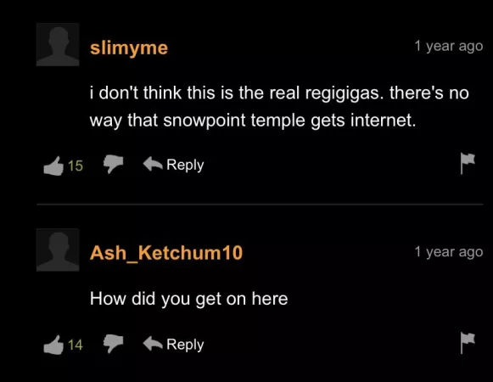Click the 'How did you get on here' text
The image size is (493, 382).
189,299
